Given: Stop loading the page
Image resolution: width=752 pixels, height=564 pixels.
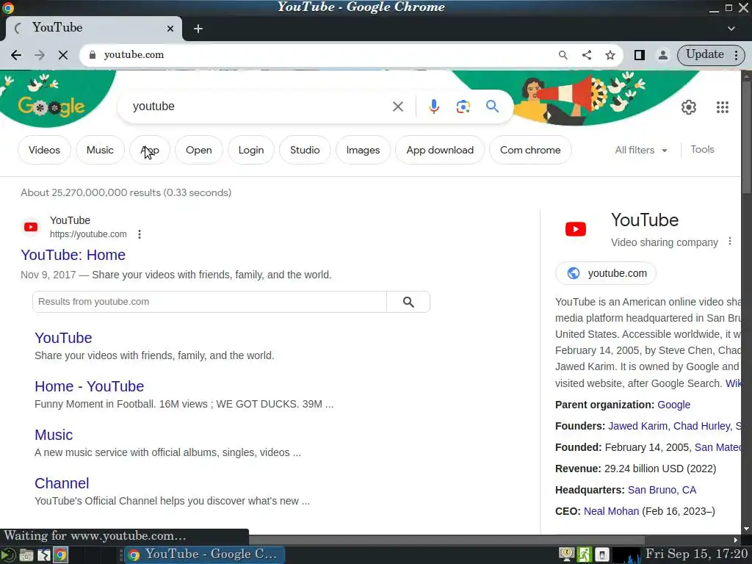Looking at the screenshot, I should (x=63, y=55).
